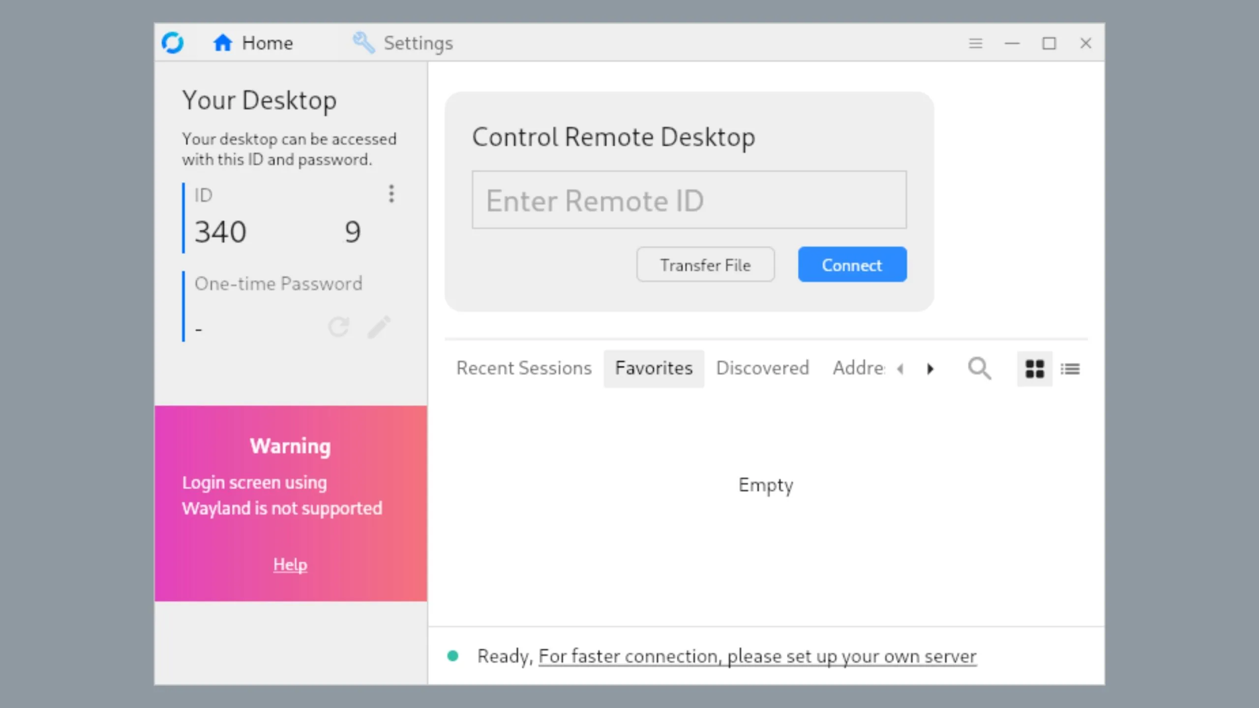Switch to the Recent Sessions tab
The width and height of the screenshot is (1259, 708).
[x=523, y=367]
